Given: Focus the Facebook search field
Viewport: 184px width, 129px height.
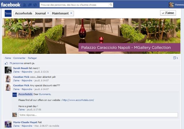Looking at the screenshot, I should [74, 5].
